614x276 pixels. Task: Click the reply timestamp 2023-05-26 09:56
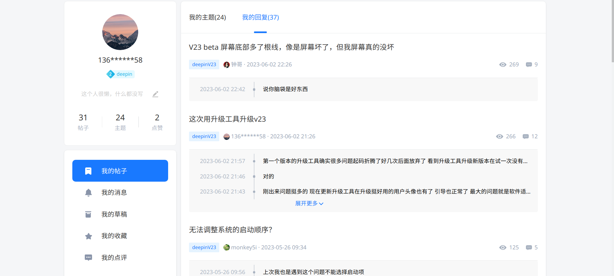click(222, 272)
